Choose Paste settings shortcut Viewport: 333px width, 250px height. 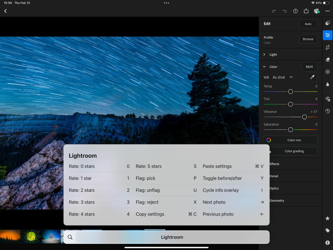(233, 166)
